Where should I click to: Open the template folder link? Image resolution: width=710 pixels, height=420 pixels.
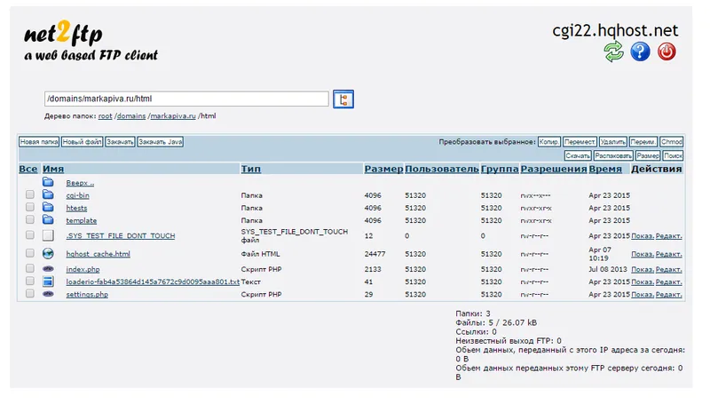click(82, 220)
